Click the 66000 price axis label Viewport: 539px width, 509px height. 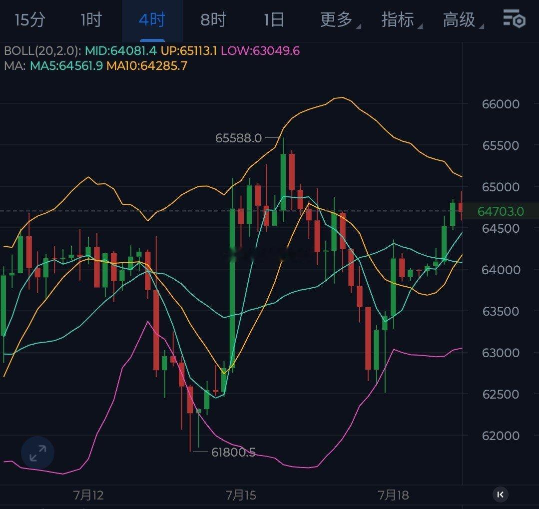(501, 104)
